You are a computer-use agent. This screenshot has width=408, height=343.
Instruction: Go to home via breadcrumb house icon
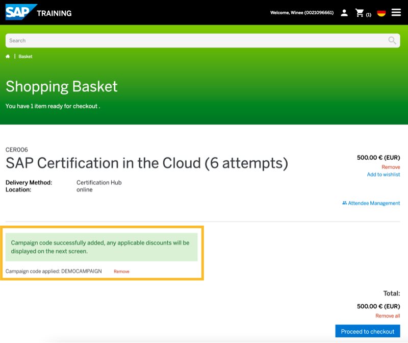pyautogui.click(x=8, y=57)
